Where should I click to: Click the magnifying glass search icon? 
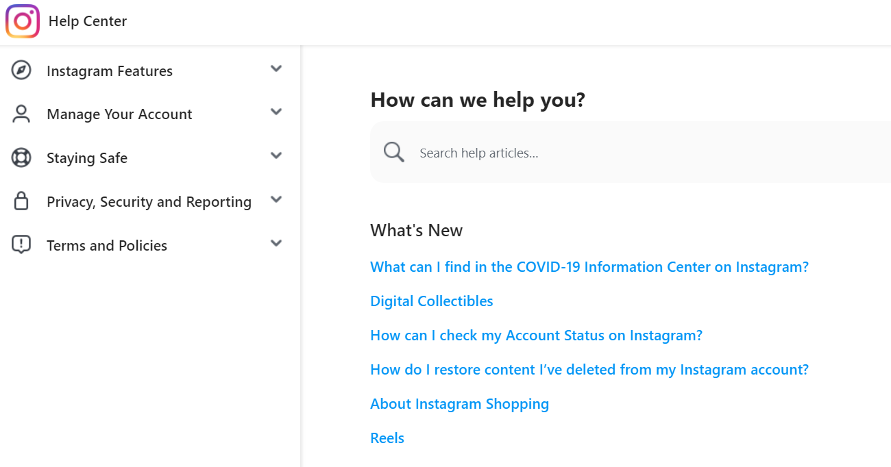tap(393, 151)
